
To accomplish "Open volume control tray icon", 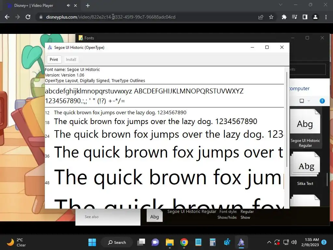I will click(294, 242).
